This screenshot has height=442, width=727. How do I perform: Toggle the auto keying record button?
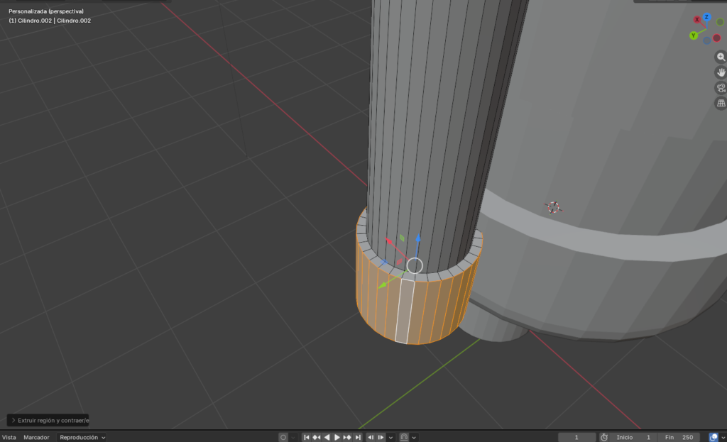click(283, 437)
